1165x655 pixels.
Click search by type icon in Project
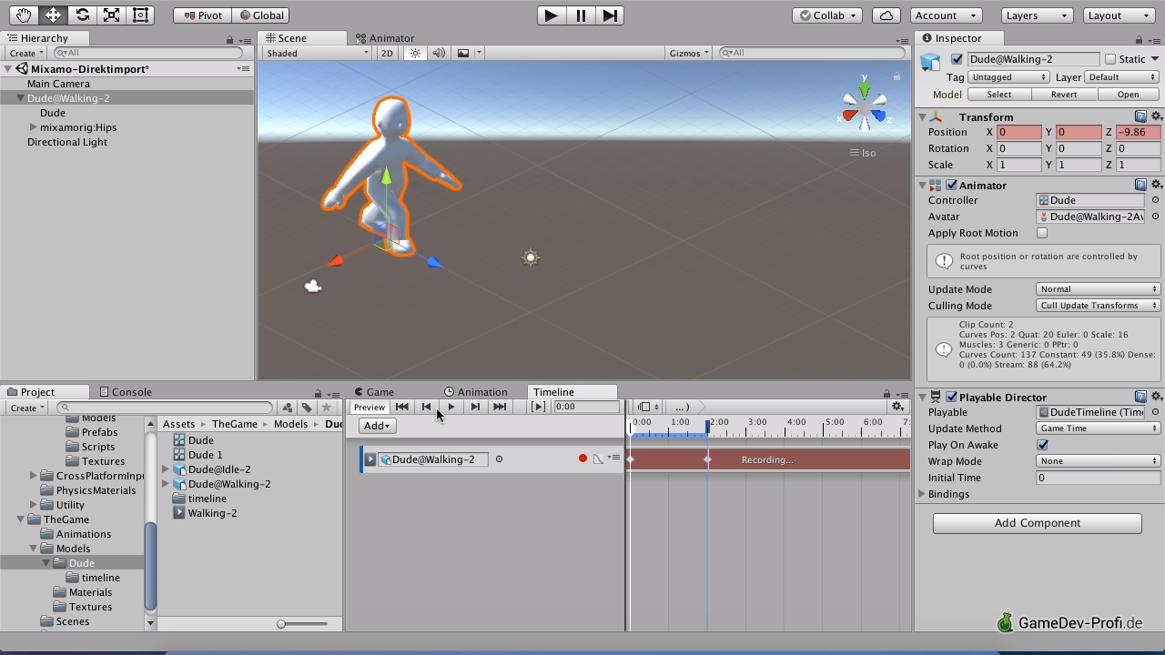click(x=288, y=408)
